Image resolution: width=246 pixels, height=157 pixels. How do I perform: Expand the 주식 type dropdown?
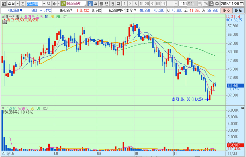[16, 4]
